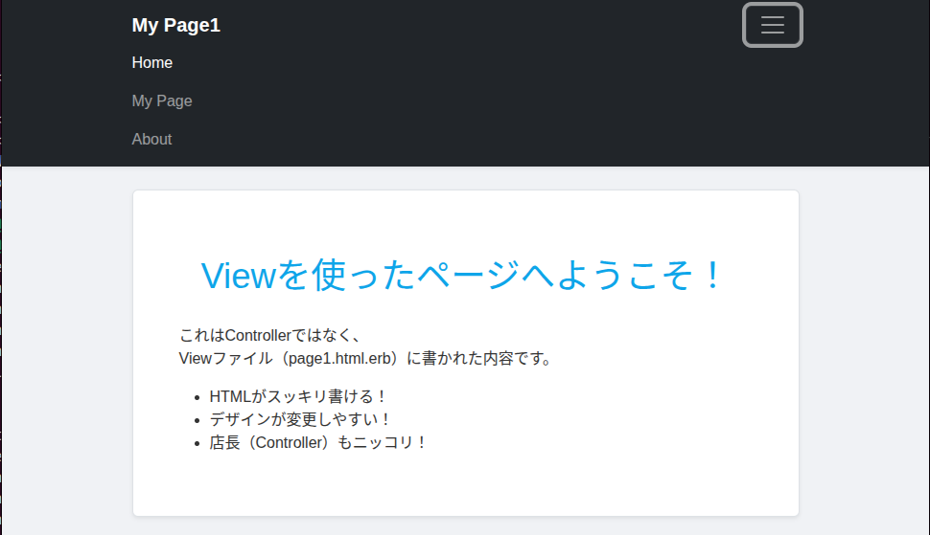Image resolution: width=930 pixels, height=535 pixels.
Task: Click the page1.html.erb filename in the paragraph
Action: (x=337, y=359)
